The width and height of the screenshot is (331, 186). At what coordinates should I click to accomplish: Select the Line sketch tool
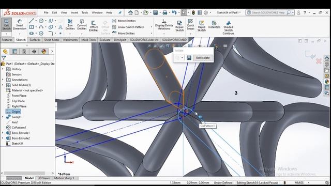pos(32,21)
